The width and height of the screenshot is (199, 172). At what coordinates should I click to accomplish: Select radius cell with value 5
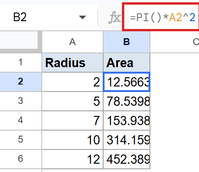72,101
